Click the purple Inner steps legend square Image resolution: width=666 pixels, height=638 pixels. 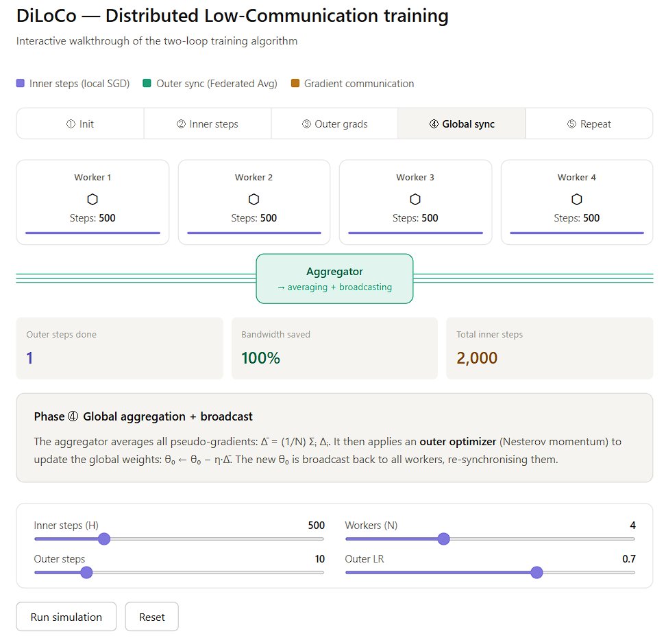(21, 83)
